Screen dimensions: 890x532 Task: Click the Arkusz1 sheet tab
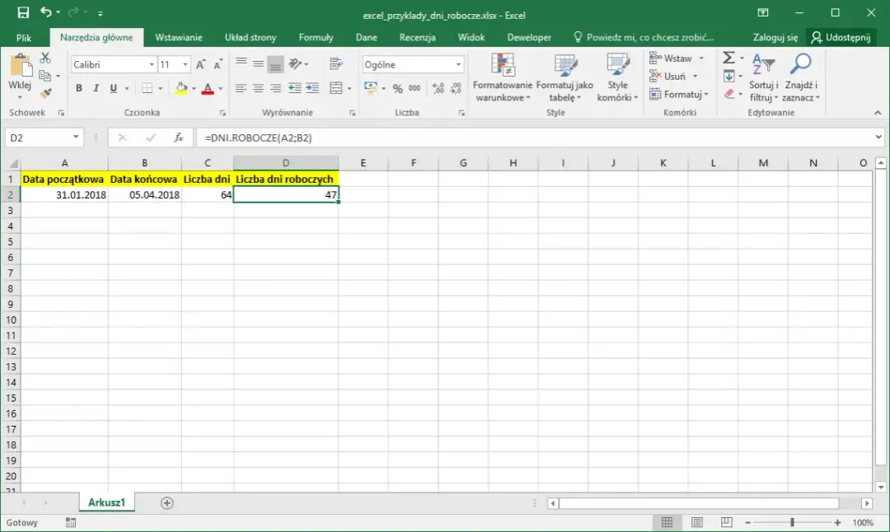(x=105, y=502)
